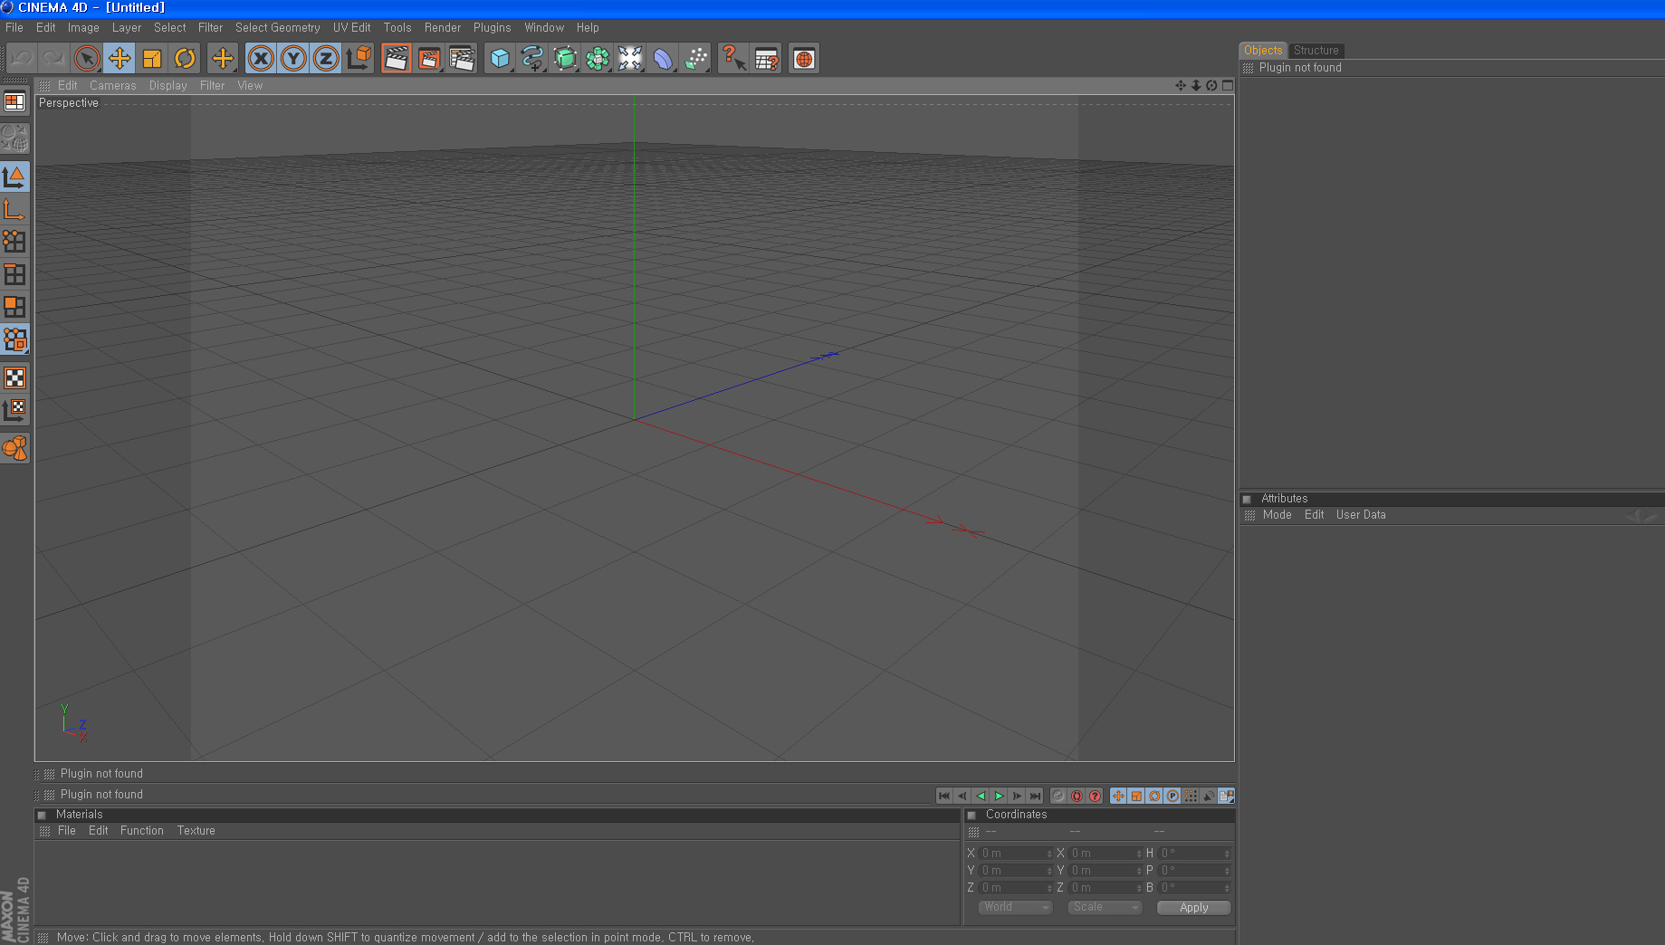
Task: Toggle Scale keyframe recording
Action: pyautogui.click(x=1136, y=796)
